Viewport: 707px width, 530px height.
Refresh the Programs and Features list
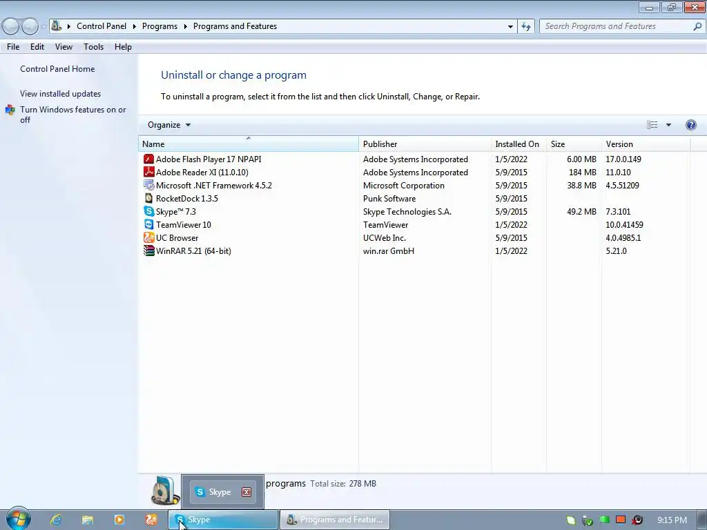(525, 27)
